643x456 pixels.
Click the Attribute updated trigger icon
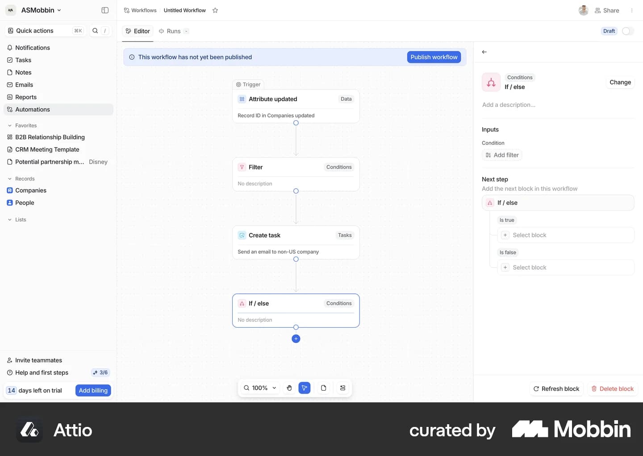pos(242,99)
